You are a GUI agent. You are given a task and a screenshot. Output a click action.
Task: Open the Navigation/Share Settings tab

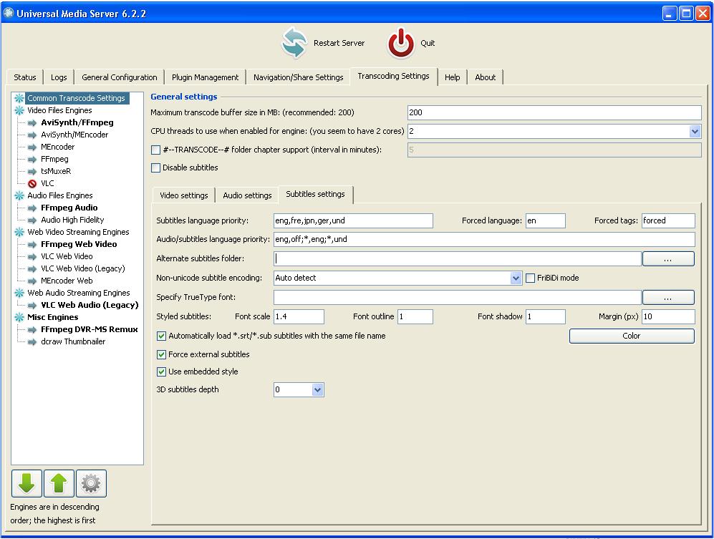pyautogui.click(x=298, y=77)
